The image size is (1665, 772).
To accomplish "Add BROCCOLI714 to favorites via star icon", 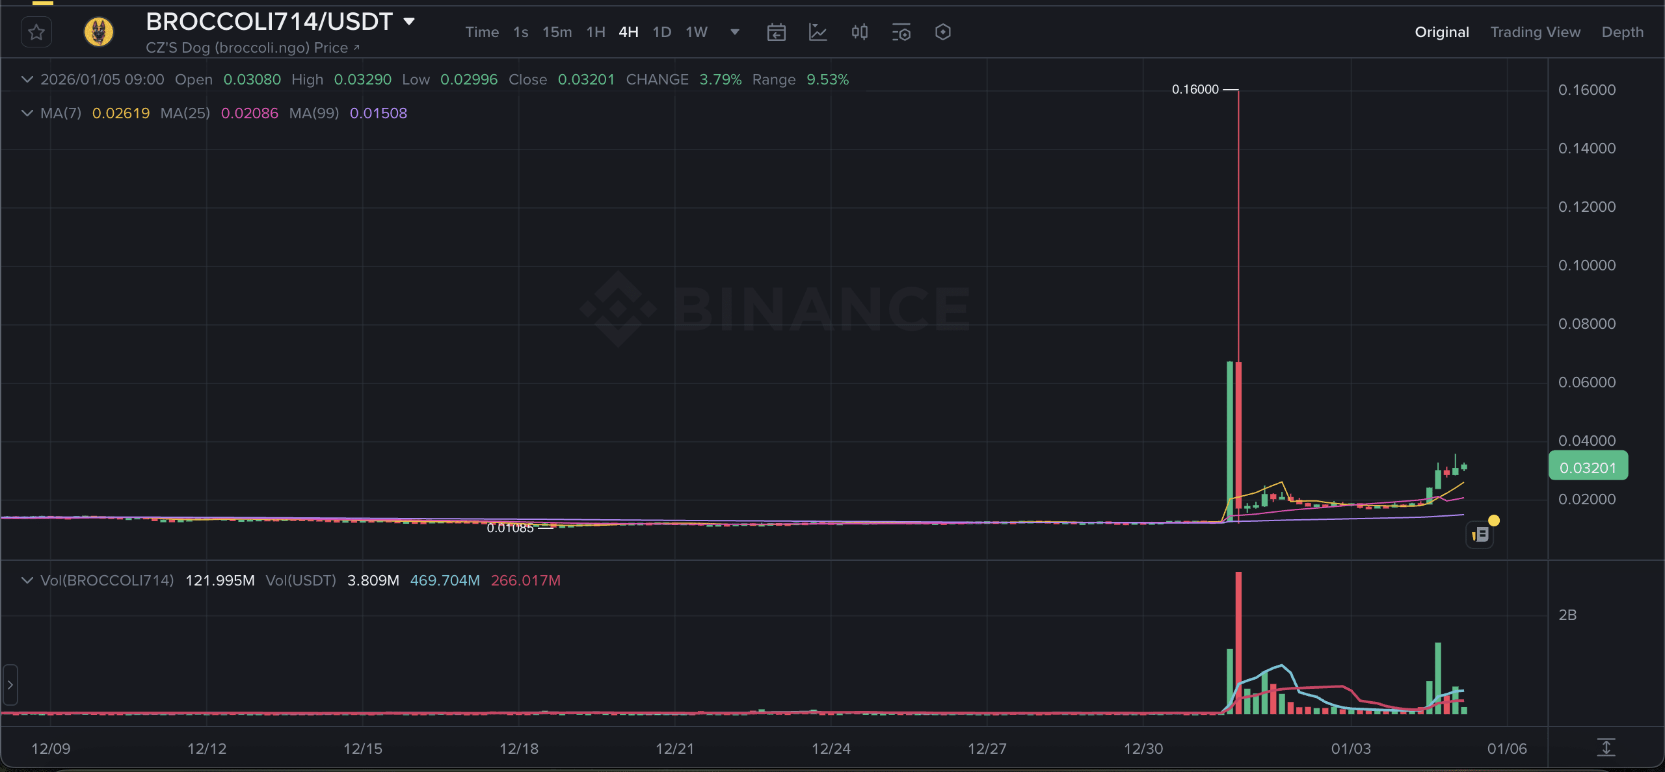I will point(36,31).
